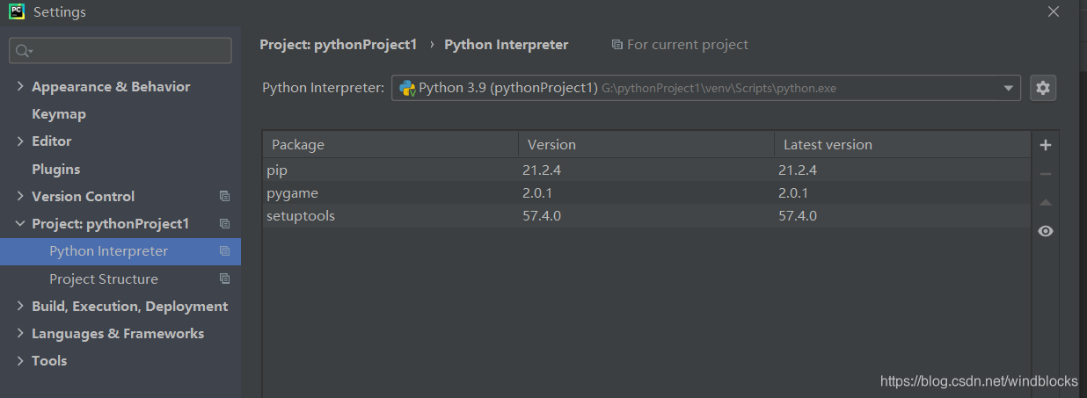Expand the Appearance & Behavior section
The image size is (1087, 398).
(21, 87)
